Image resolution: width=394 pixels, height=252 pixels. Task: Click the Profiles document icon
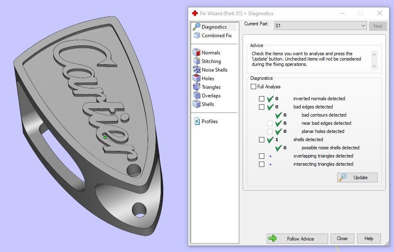click(197, 121)
